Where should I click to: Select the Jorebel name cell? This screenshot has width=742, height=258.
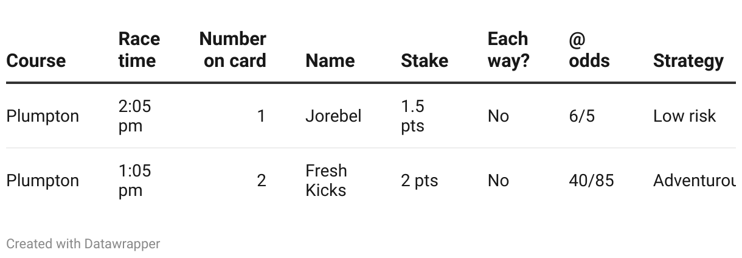click(x=333, y=116)
